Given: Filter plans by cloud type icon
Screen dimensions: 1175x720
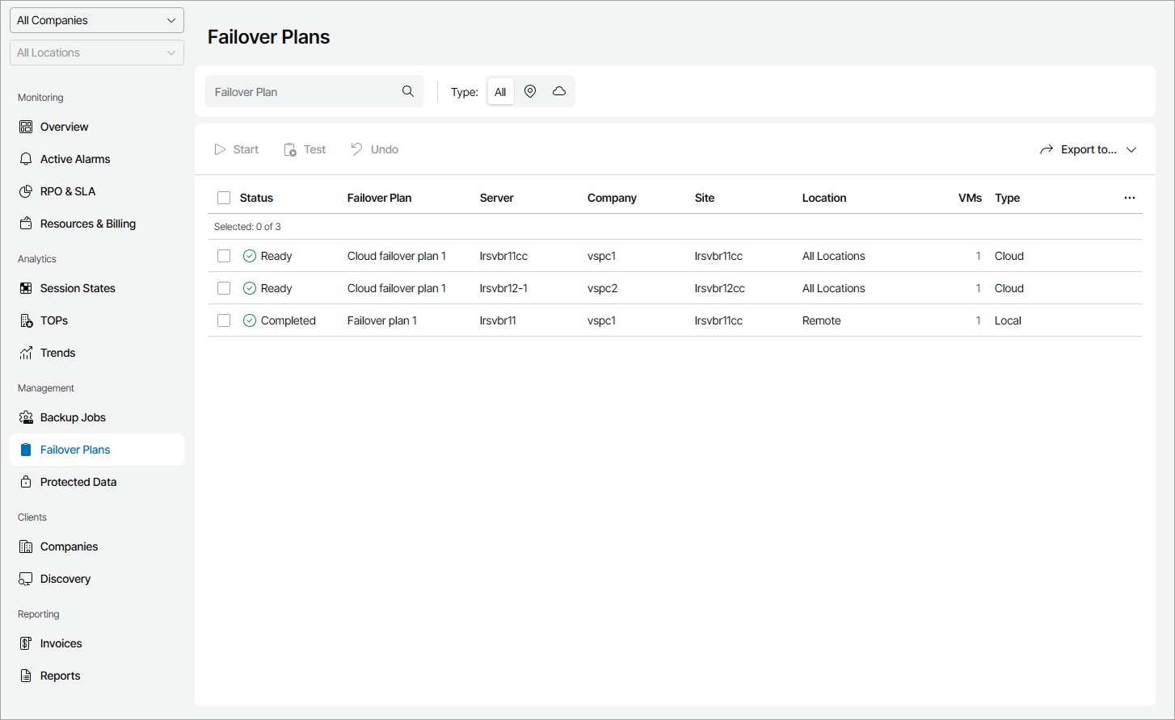Looking at the screenshot, I should (559, 92).
